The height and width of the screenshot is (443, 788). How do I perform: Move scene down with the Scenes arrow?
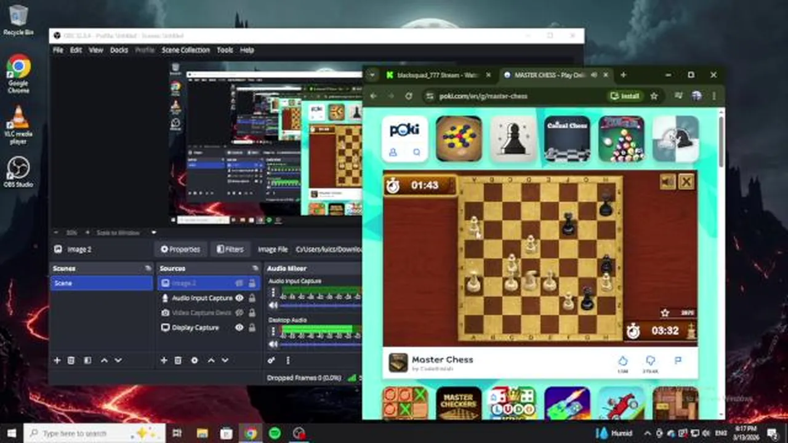[118, 361]
